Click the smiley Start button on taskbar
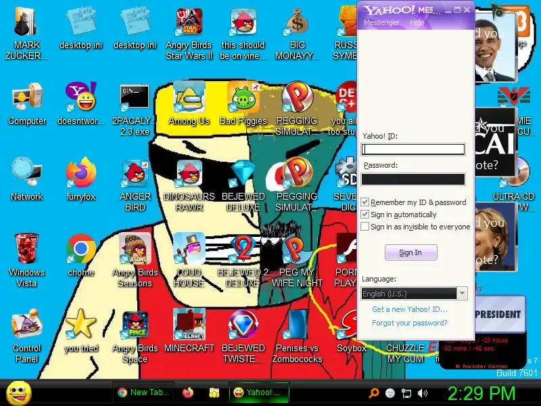 tap(19, 393)
